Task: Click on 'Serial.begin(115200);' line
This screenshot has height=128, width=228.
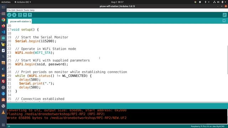Action: tap(36, 41)
